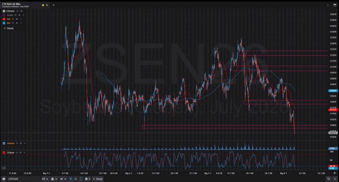The width and height of the screenshot is (339, 182).
Task: Select the ZSEN26 60 Min chart tab
Action: point(25,5)
